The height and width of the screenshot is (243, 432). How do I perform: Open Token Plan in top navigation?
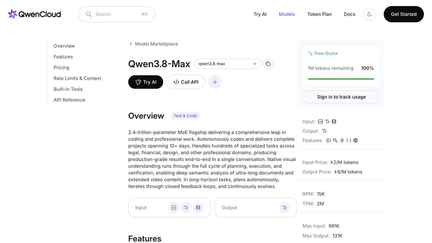click(320, 14)
